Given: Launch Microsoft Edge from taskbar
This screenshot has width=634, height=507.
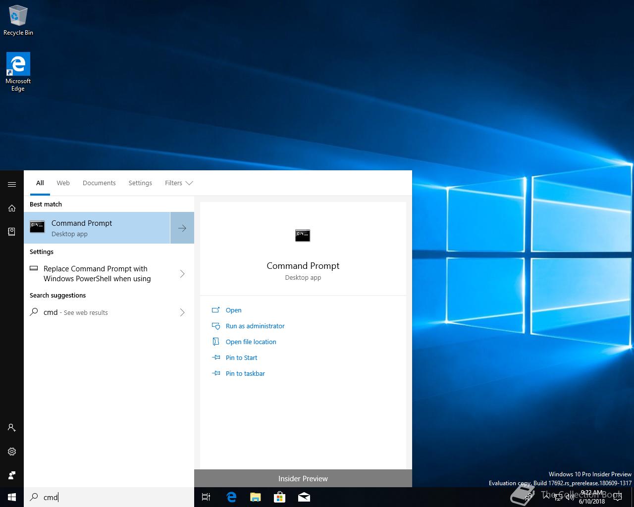Looking at the screenshot, I should (x=231, y=497).
